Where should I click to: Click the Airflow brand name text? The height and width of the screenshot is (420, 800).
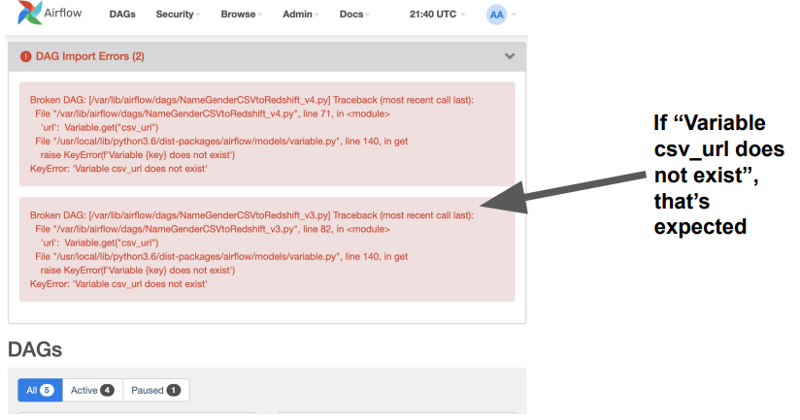pos(63,13)
